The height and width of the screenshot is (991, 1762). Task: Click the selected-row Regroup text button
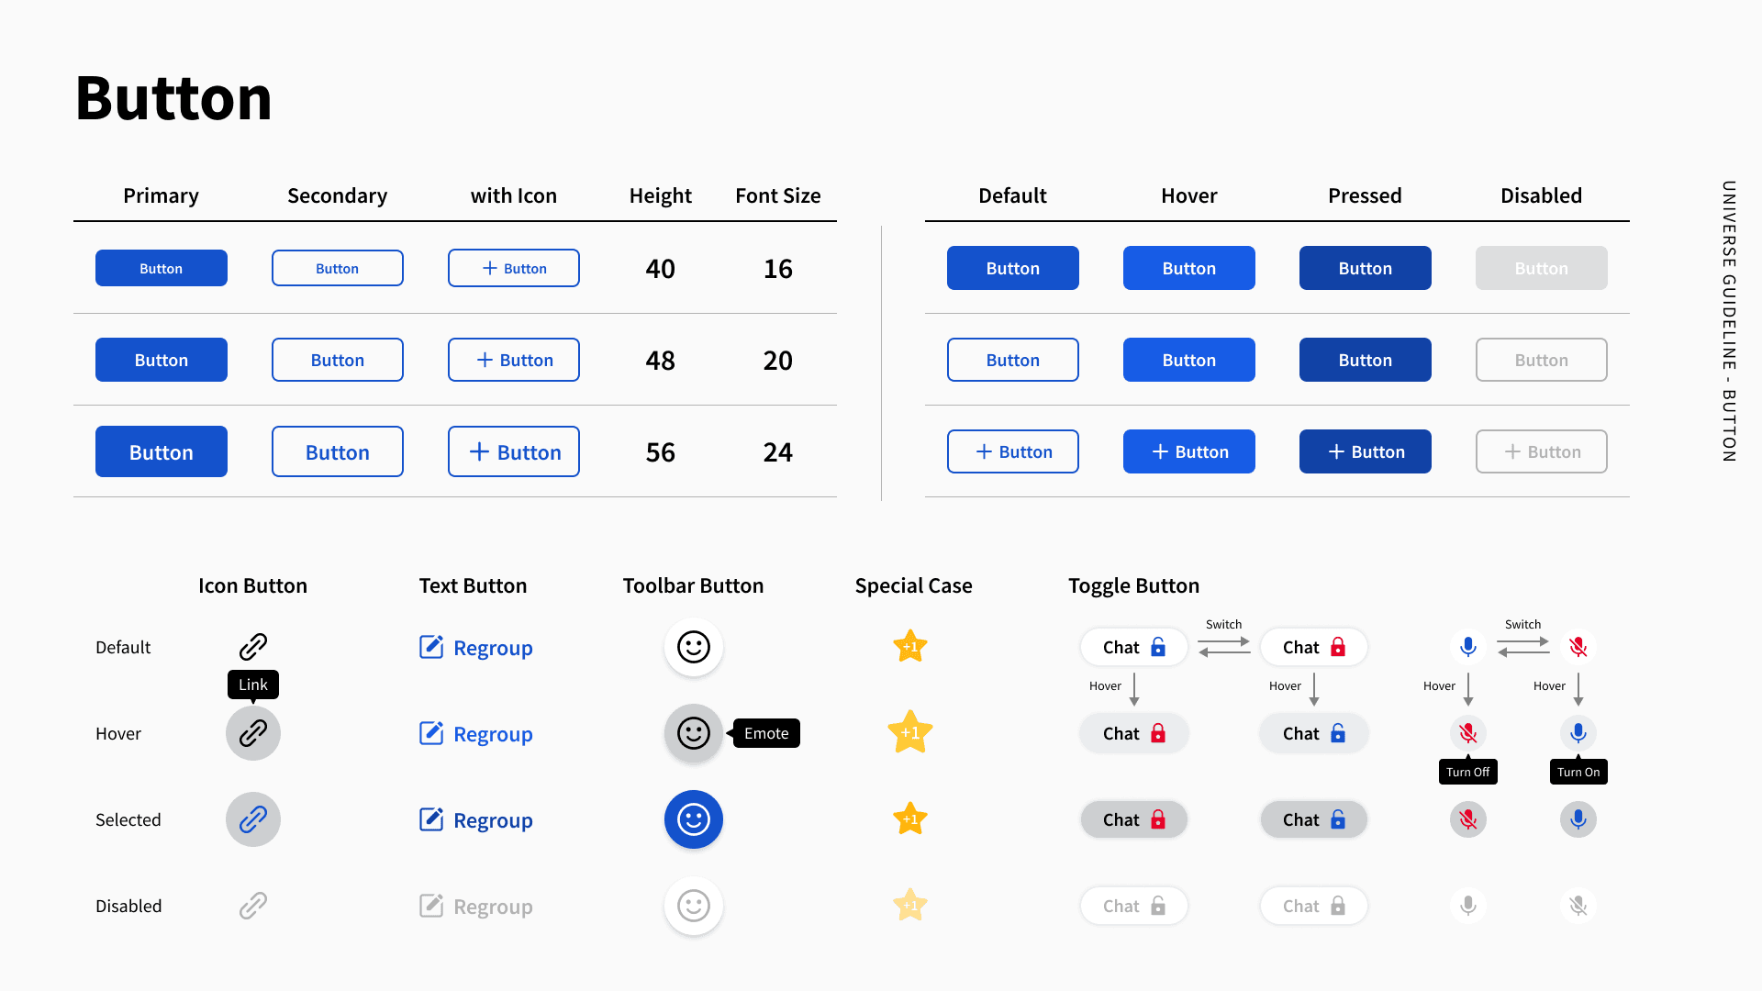tap(475, 820)
